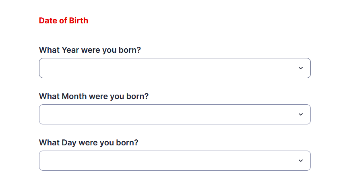Click the chevron arrow in the Day field
The width and height of the screenshot is (343, 182).
(x=301, y=161)
